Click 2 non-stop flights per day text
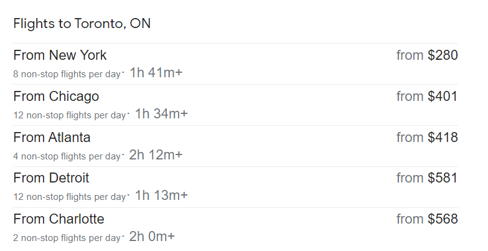488x251 pixels. pyautogui.click(x=67, y=238)
